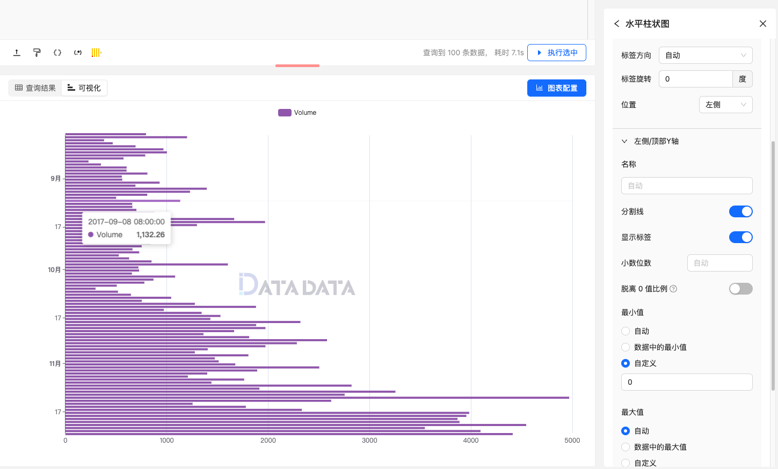
Task: Click the 查询结果 table icon
Action: [19, 87]
